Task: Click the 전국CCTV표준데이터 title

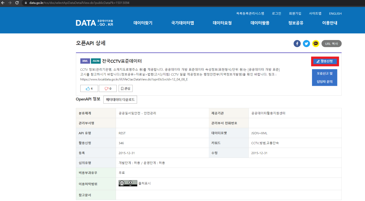Action: coord(122,61)
